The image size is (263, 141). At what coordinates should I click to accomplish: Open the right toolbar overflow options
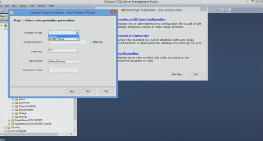coord(230,11)
